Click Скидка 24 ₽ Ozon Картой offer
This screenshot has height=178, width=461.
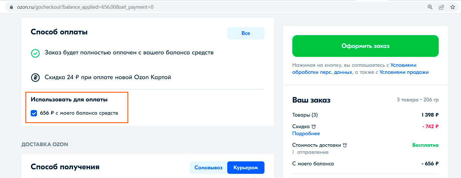pos(108,77)
